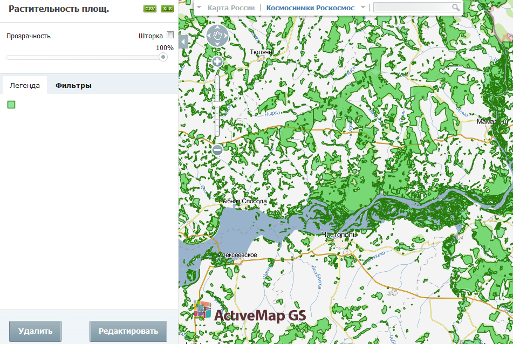
Task: Click the vertical zoom level slider handle
Action: pyautogui.click(x=217, y=102)
